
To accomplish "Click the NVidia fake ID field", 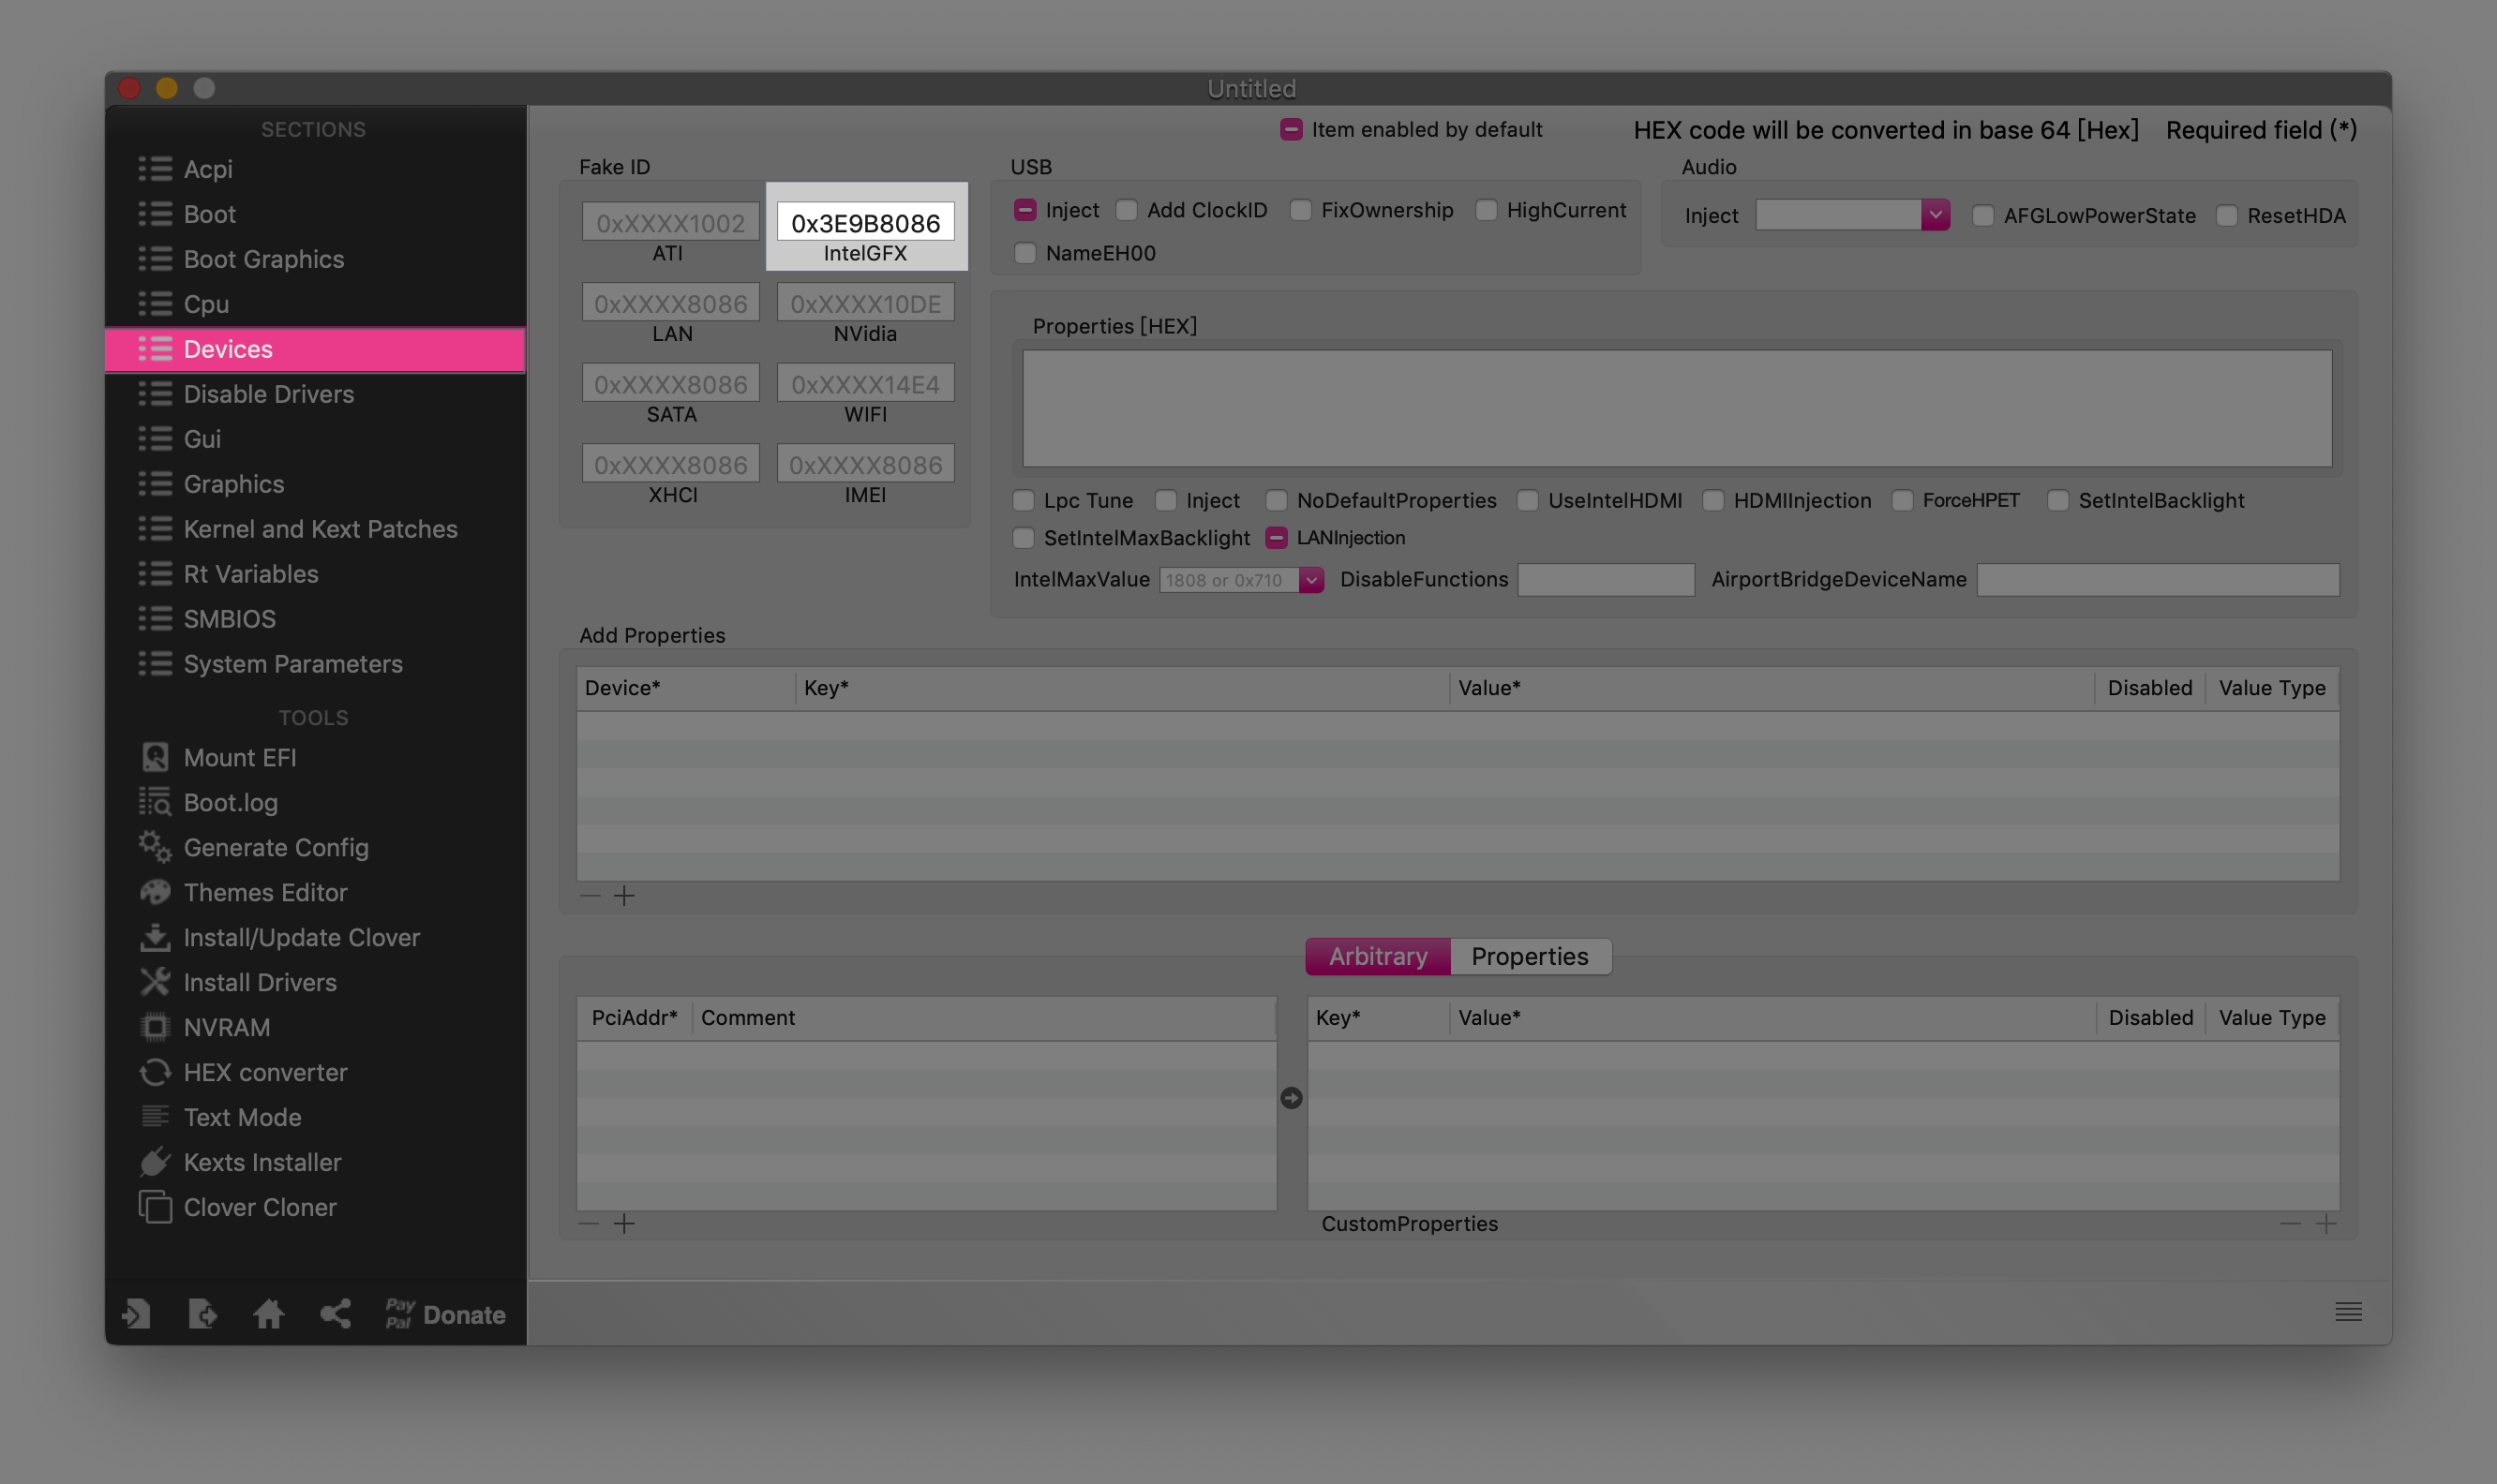I will coord(865,303).
